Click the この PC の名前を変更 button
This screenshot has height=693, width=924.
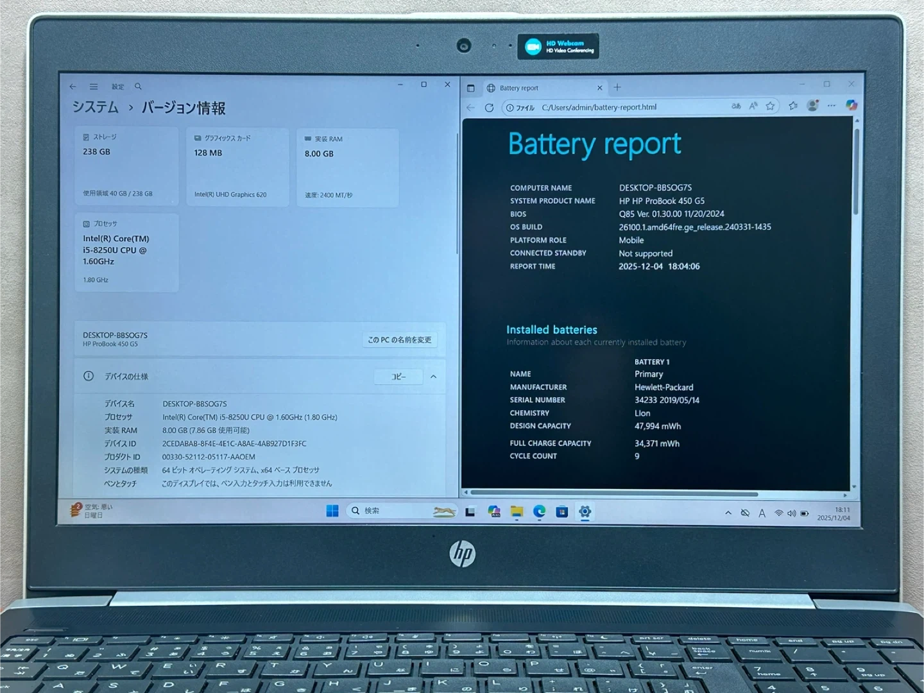(399, 339)
